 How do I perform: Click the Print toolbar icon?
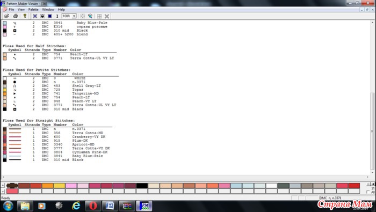pyautogui.click(x=16, y=16)
